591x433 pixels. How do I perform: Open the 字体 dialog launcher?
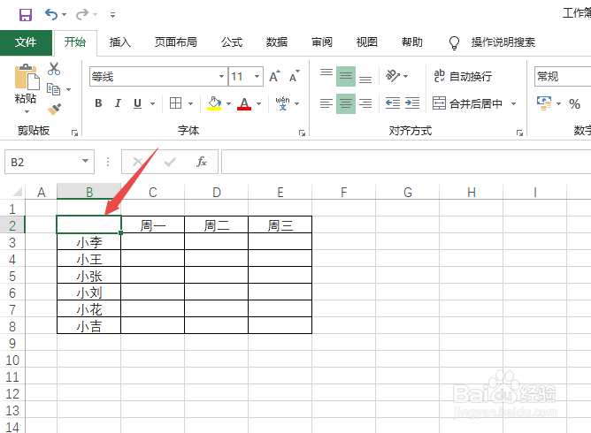[302, 133]
